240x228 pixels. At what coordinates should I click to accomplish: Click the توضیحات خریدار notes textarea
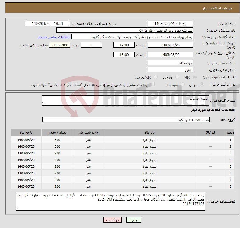tap(110, 201)
